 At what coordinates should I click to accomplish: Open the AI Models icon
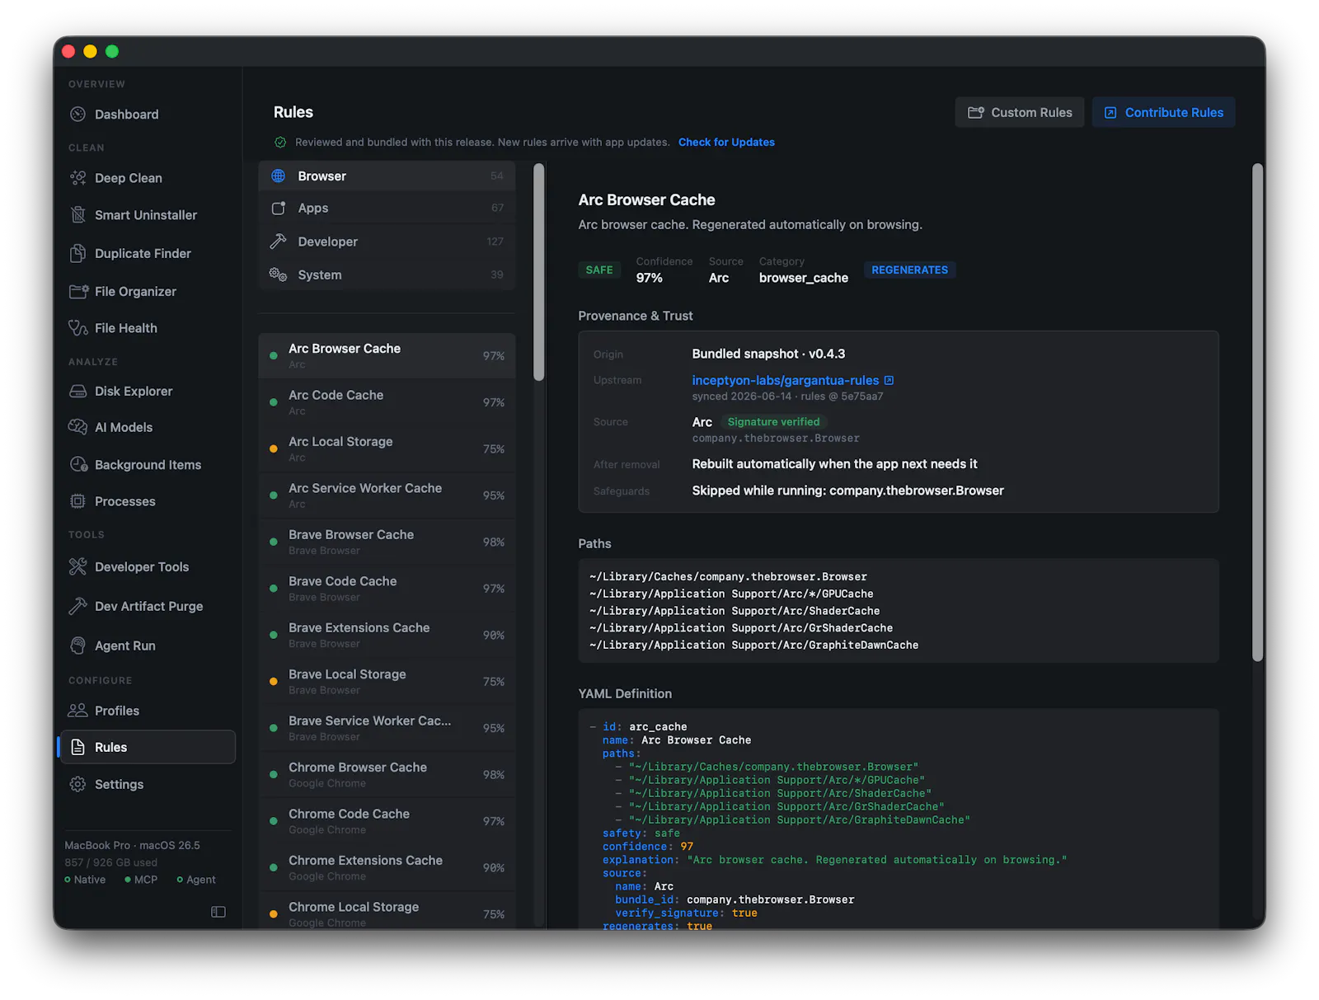78,427
